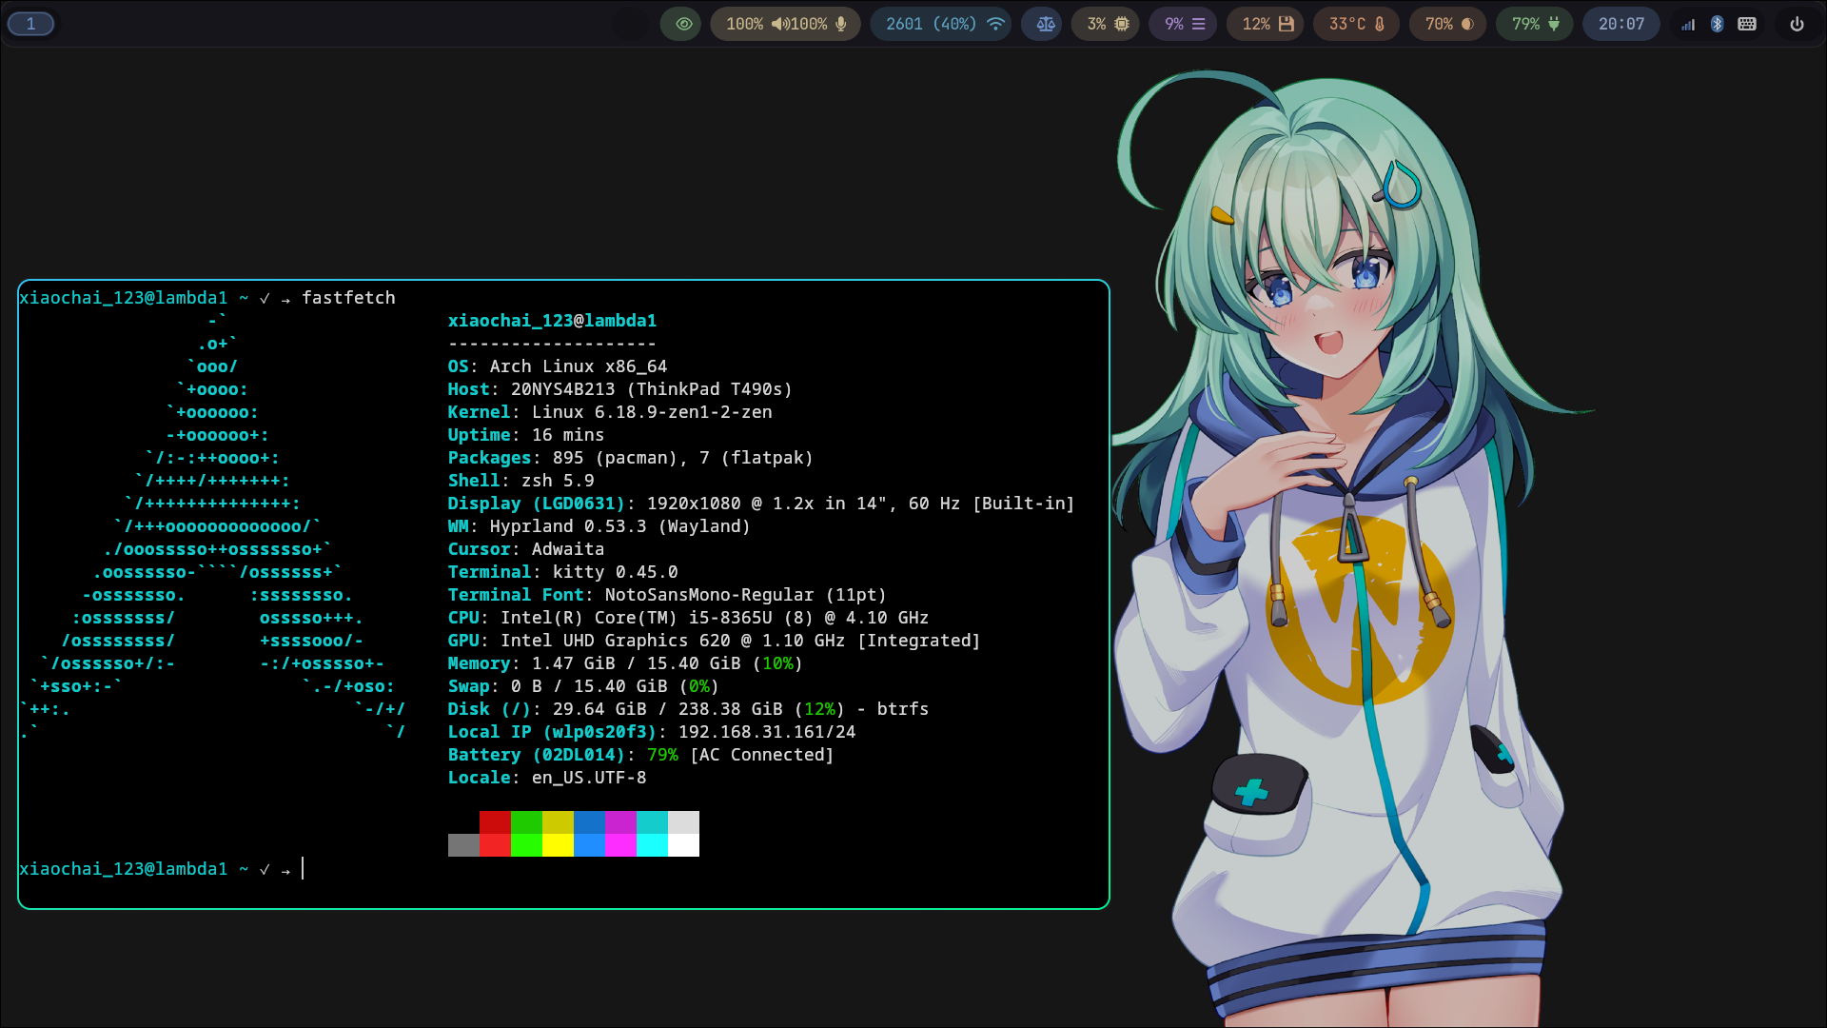This screenshot has height=1028, width=1827.
Task: Switch to workspace 1
Action: tap(30, 24)
